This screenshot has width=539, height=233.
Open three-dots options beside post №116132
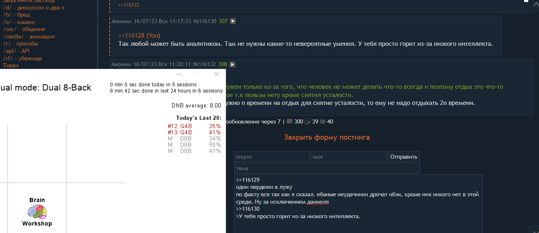click(x=105, y=63)
